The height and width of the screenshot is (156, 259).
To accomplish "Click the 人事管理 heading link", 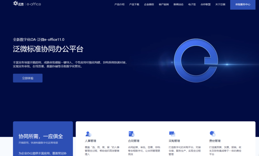I will [90, 141].
